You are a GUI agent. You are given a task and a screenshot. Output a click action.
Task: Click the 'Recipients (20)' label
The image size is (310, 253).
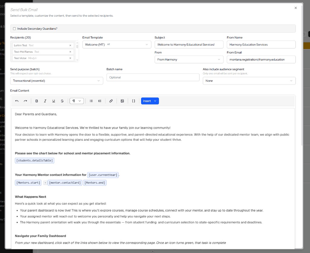point(21,38)
